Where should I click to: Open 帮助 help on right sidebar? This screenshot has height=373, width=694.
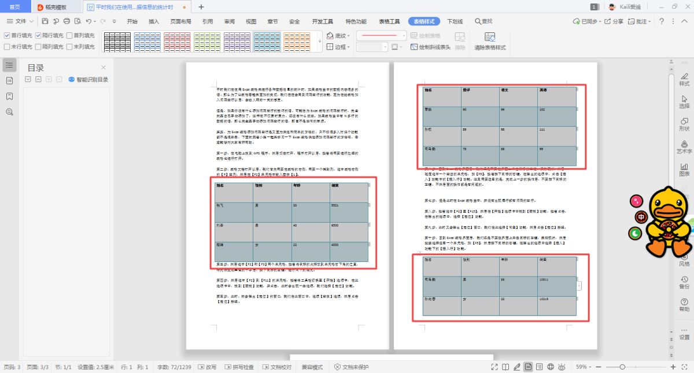pos(684,304)
